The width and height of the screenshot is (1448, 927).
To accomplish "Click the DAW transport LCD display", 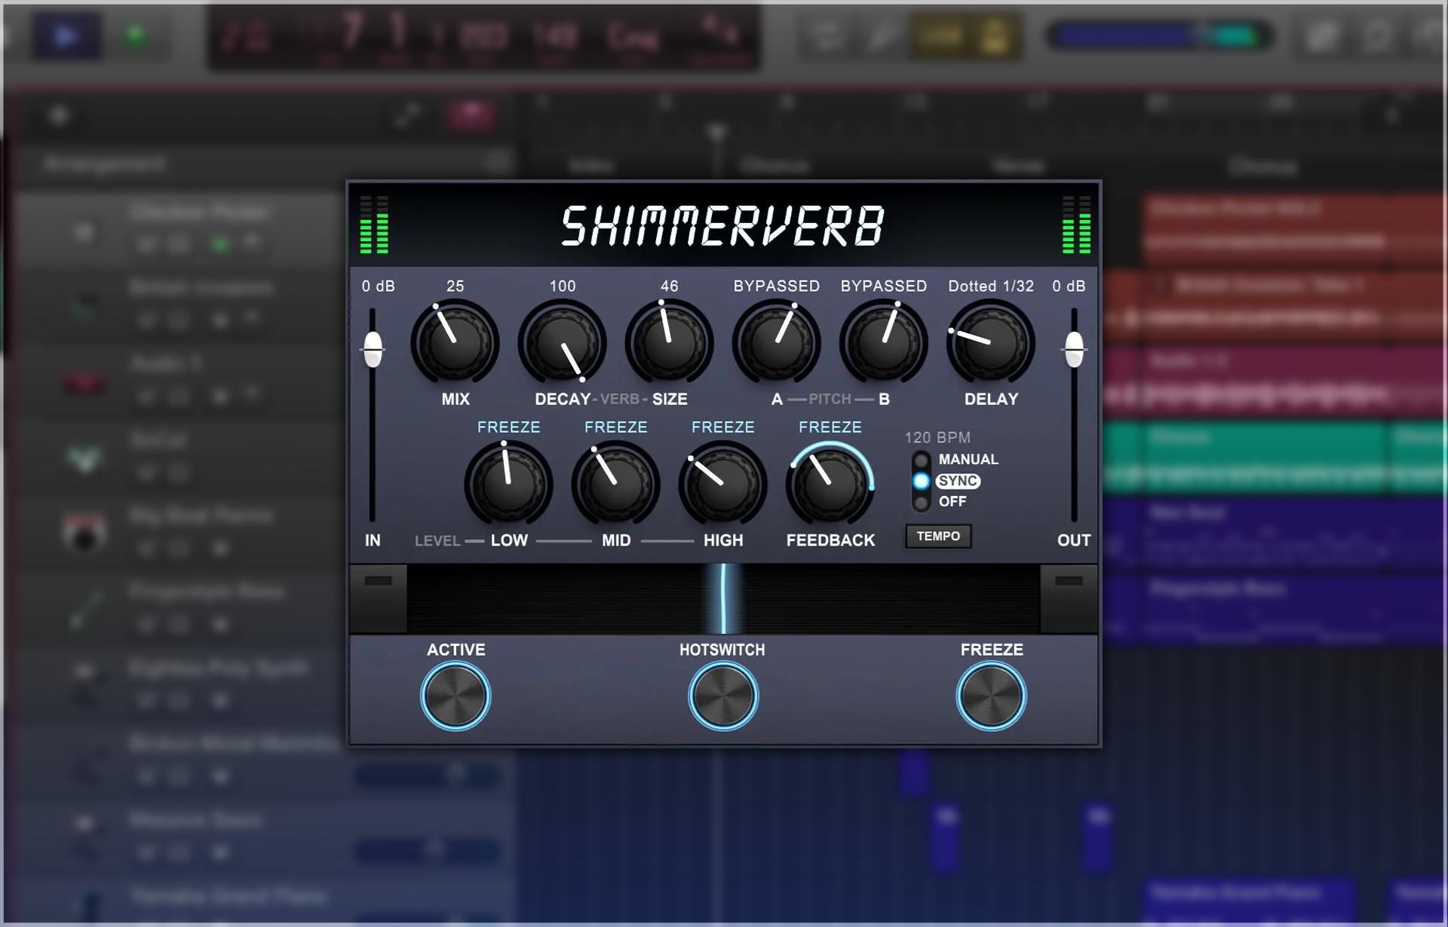I will click(483, 36).
